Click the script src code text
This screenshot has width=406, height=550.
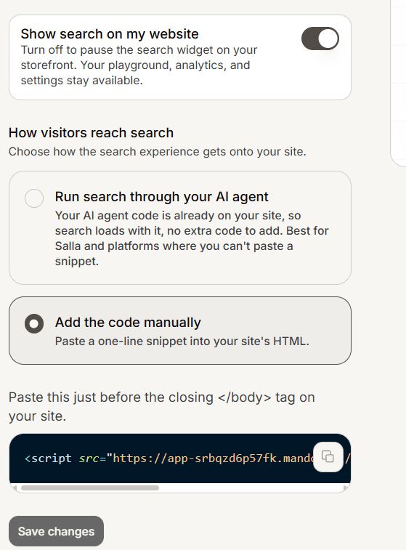pos(169,458)
